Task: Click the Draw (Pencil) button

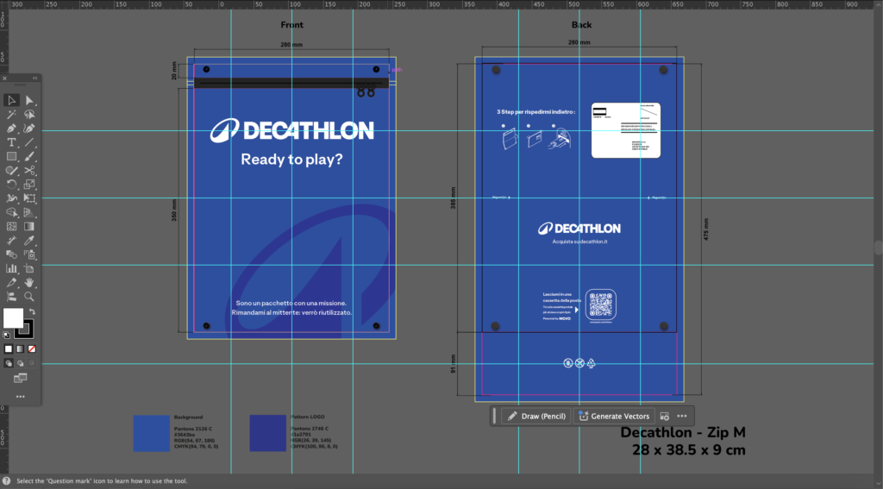Action: pyautogui.click(x=535, y=416)
